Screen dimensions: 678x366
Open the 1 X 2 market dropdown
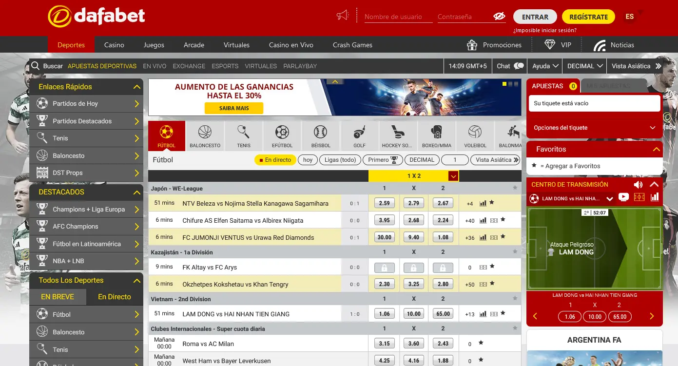(453, 176)
